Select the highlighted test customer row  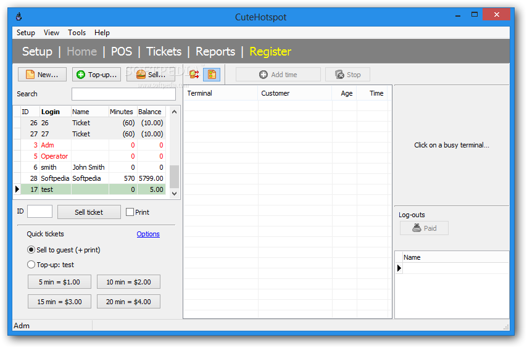89,189
